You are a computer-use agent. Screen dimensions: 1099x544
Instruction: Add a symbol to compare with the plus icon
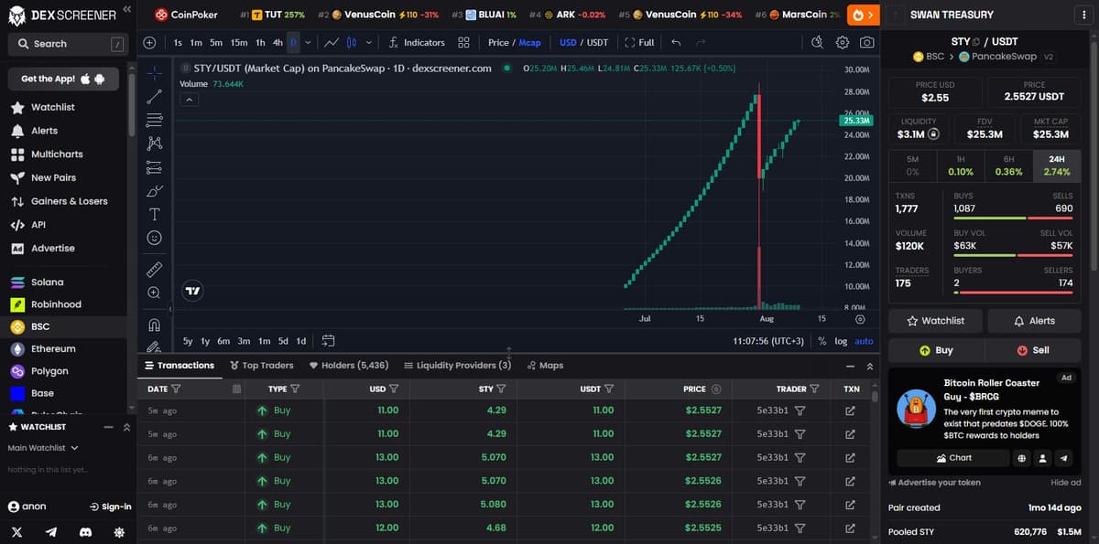click(x=149, y=43)
